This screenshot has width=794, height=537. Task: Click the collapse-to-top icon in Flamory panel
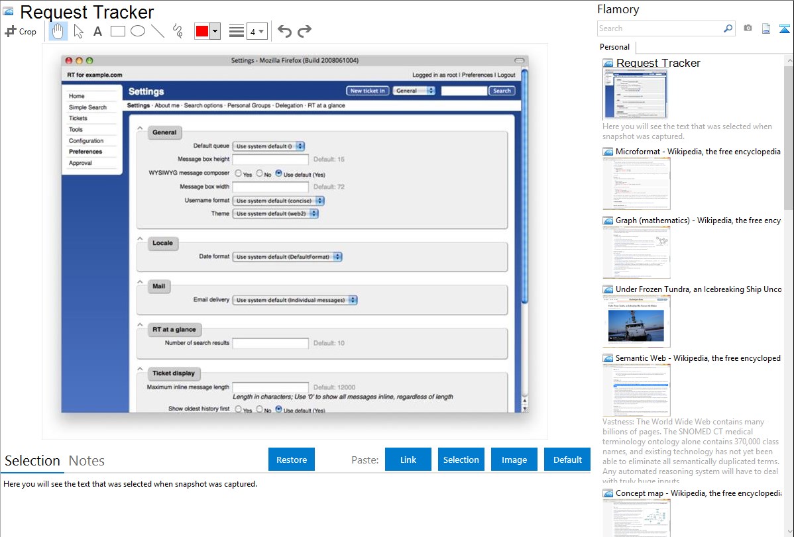pos(784,28)
